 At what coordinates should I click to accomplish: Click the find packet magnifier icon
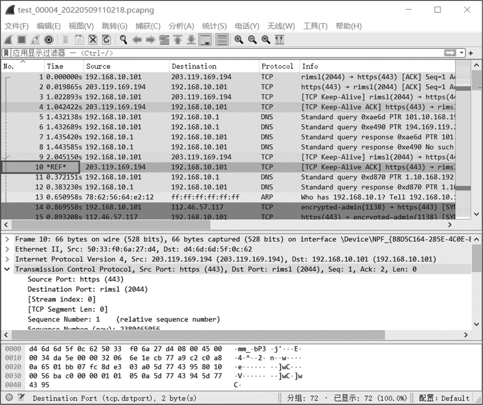click(123, 40)
